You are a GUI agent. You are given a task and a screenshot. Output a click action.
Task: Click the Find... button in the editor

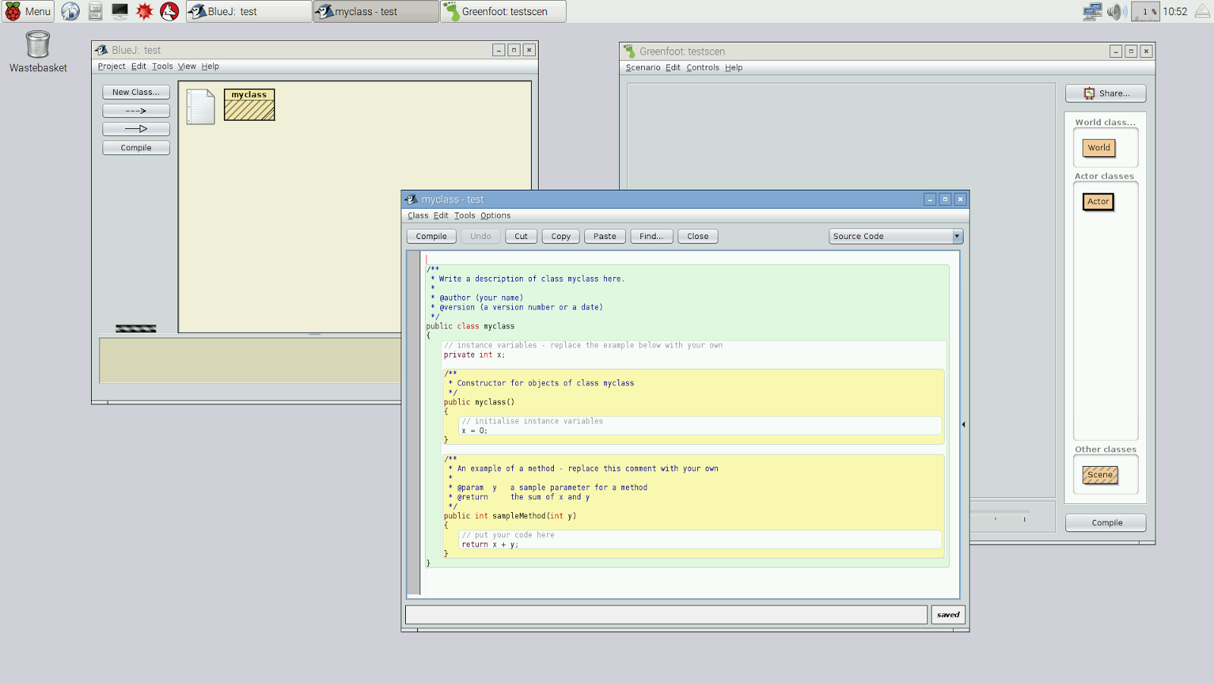651,236
